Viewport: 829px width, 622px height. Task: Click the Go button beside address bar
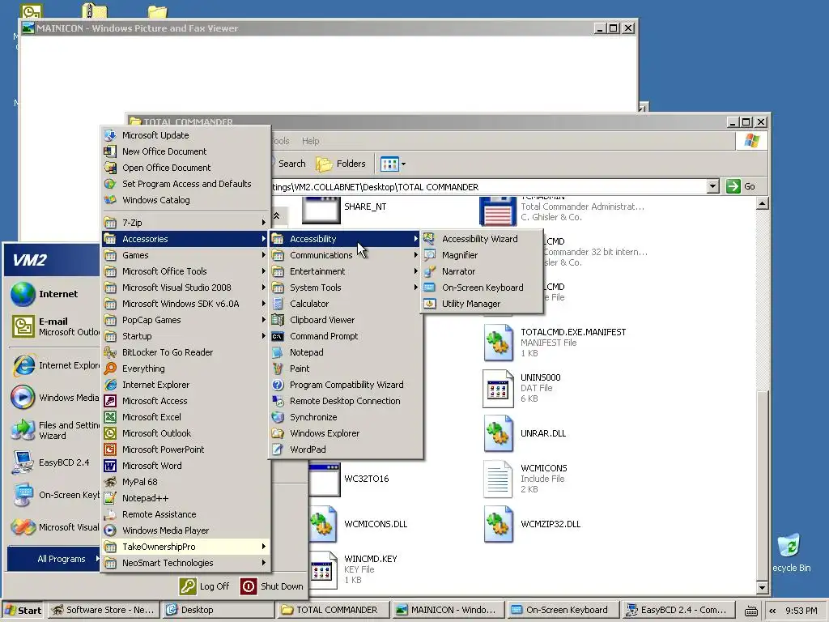[x=741, y=186]
